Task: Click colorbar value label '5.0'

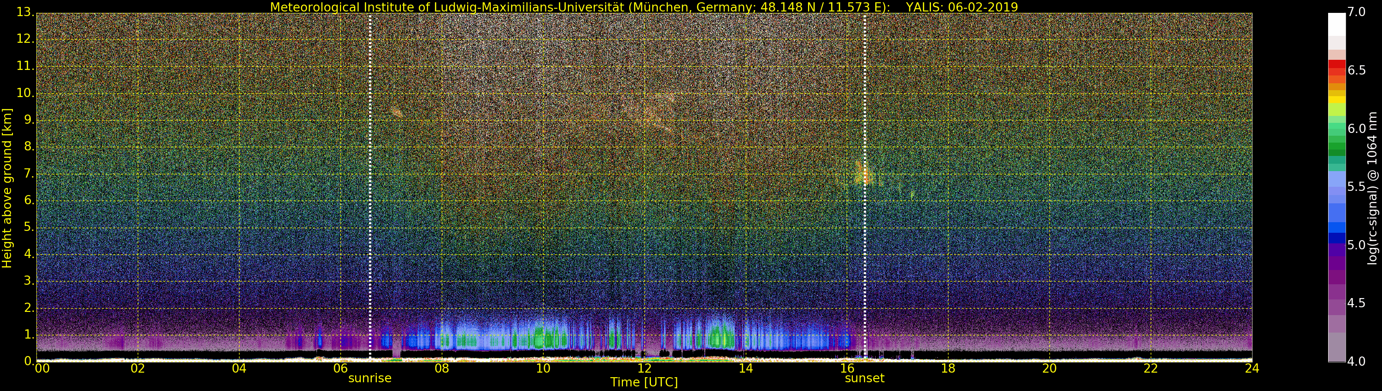Action: click(x=1356, y=245)
